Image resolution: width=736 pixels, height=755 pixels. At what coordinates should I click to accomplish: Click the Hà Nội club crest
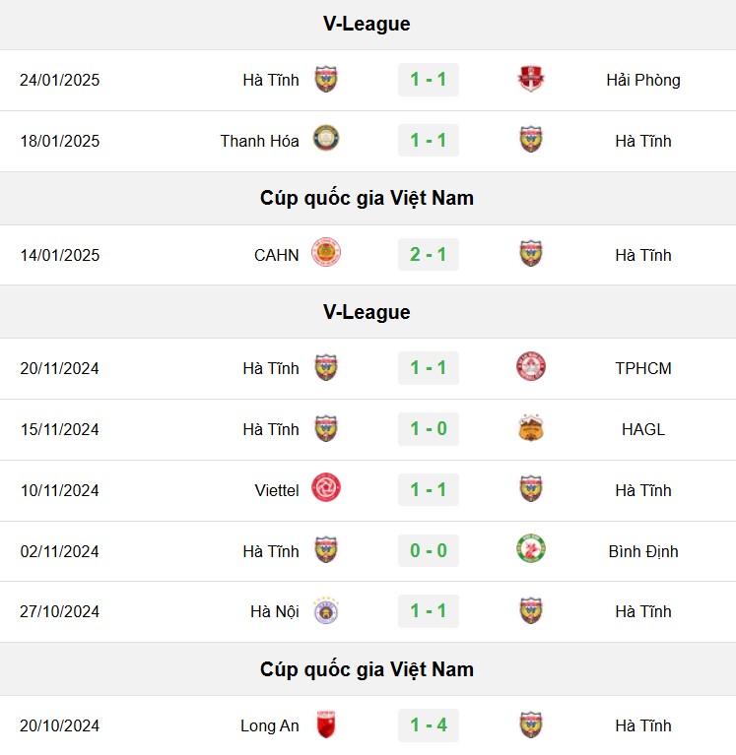[x=326, y=611]
